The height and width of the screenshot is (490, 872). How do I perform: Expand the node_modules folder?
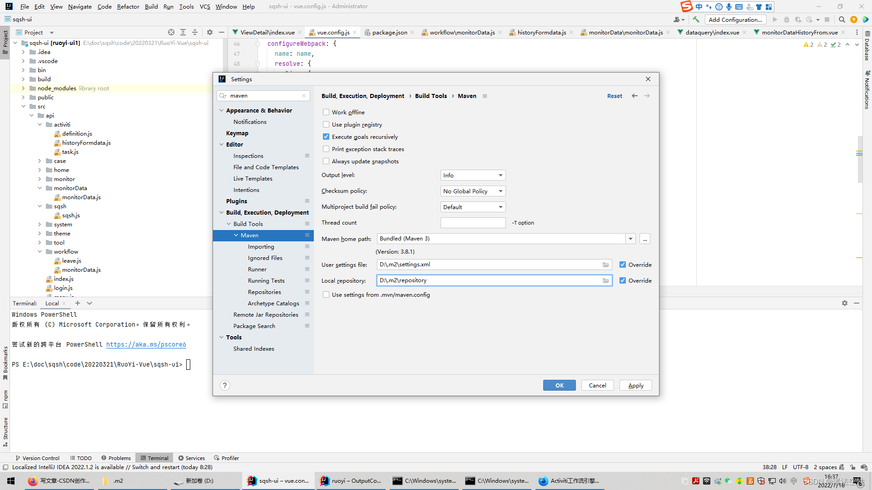[23, 88]
